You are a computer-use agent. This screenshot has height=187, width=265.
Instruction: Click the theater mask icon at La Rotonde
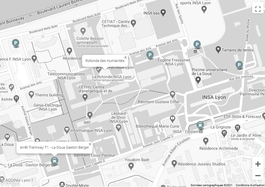(98, 69)
